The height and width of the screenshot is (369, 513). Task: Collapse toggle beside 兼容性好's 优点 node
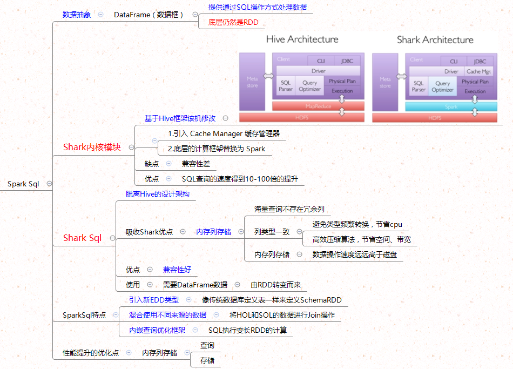(150, 270)
